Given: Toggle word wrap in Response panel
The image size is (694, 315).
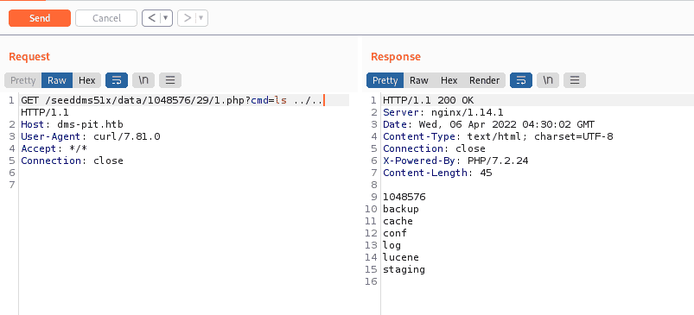Looking at the screenshot, I should pos(521,80).
